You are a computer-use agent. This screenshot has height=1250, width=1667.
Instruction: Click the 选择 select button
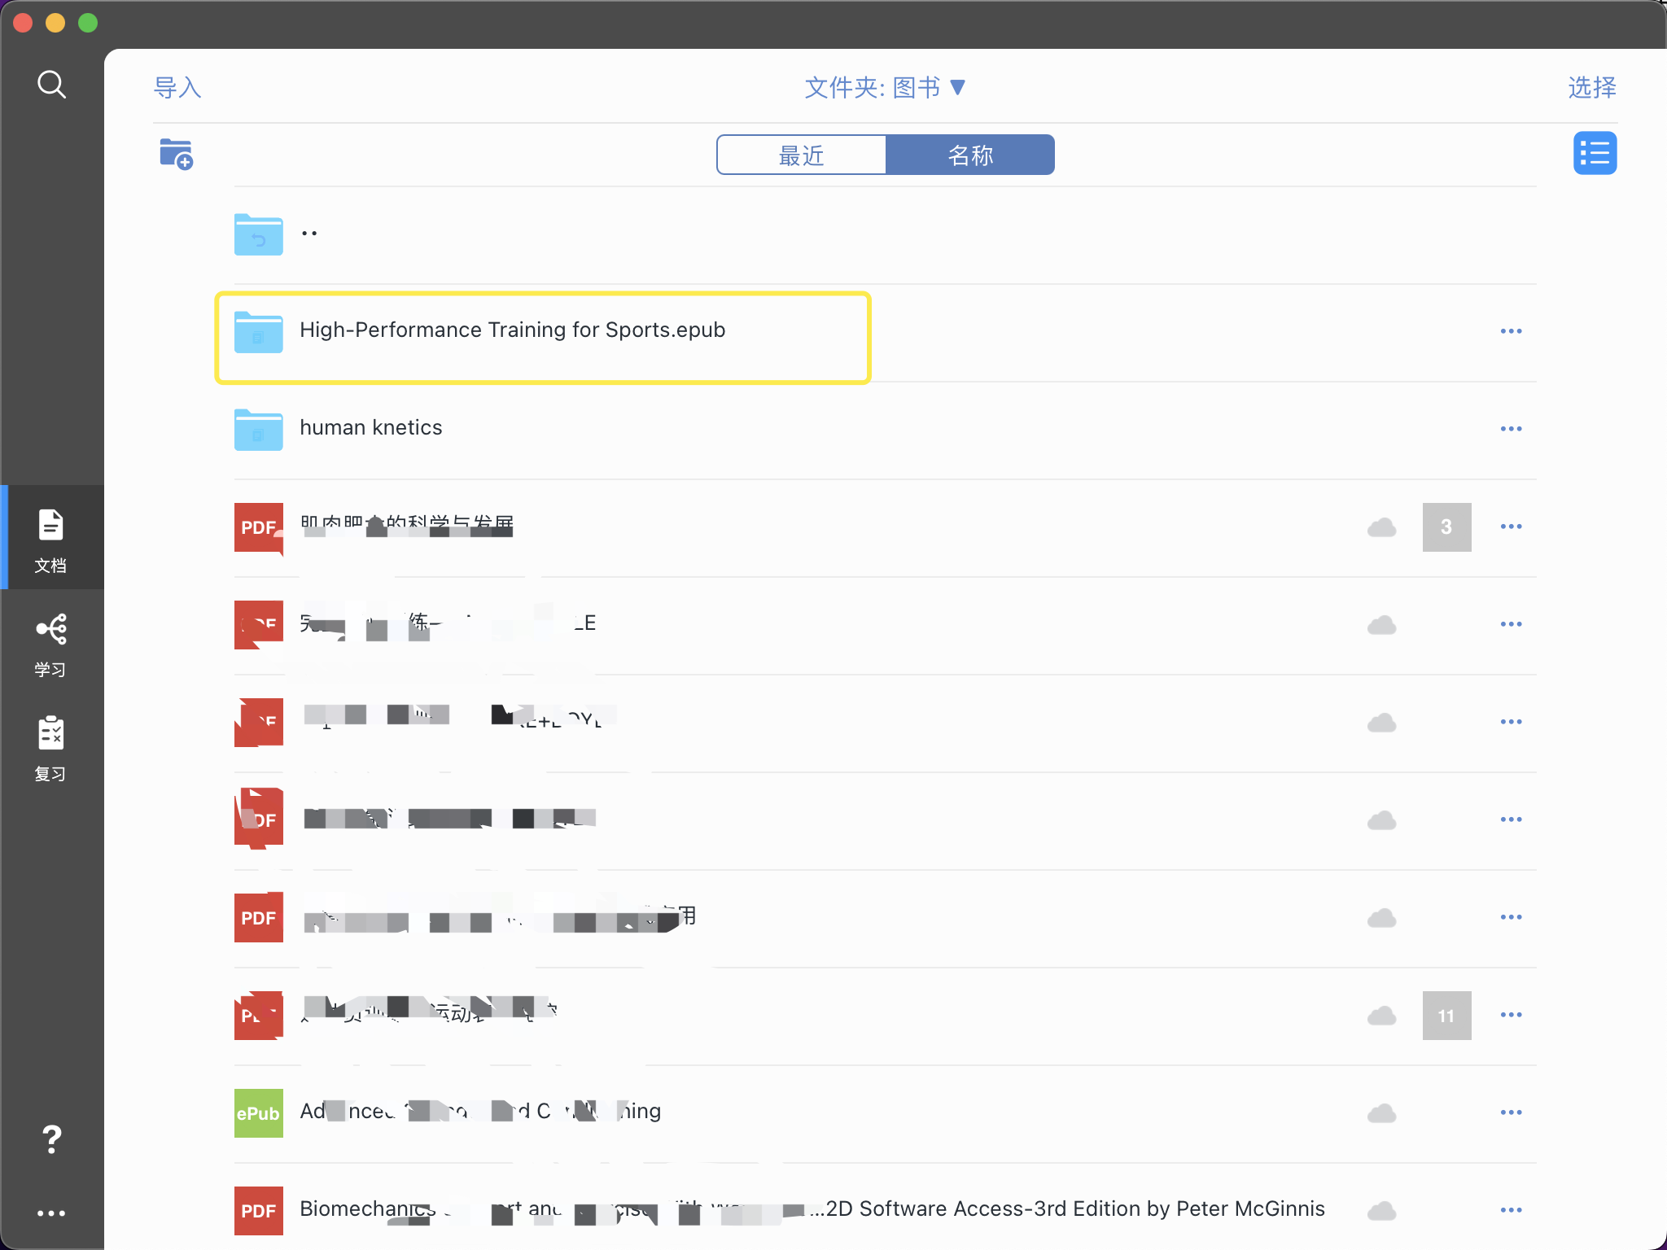pyautogui.click(x=1592, y=87)
